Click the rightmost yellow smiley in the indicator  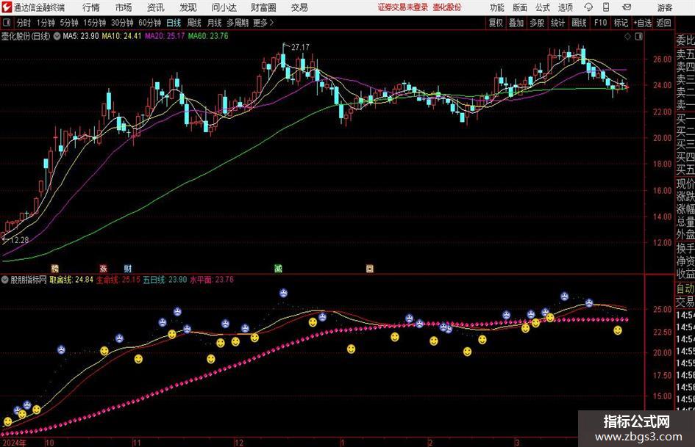618,330
